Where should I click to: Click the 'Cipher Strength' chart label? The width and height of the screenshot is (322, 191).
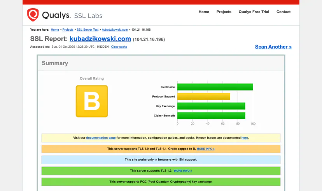(x=164, y=116)
